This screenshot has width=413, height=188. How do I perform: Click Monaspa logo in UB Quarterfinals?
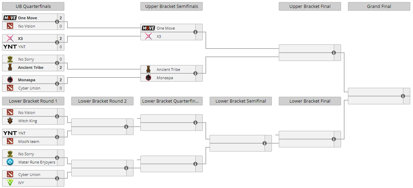[10, 80]
